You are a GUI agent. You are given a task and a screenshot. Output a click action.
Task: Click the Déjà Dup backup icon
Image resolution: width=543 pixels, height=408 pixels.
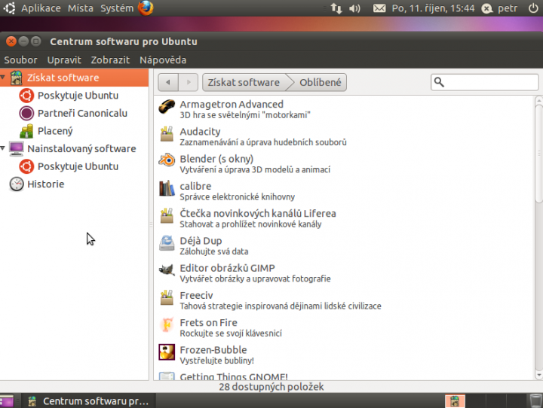point(167,243)
